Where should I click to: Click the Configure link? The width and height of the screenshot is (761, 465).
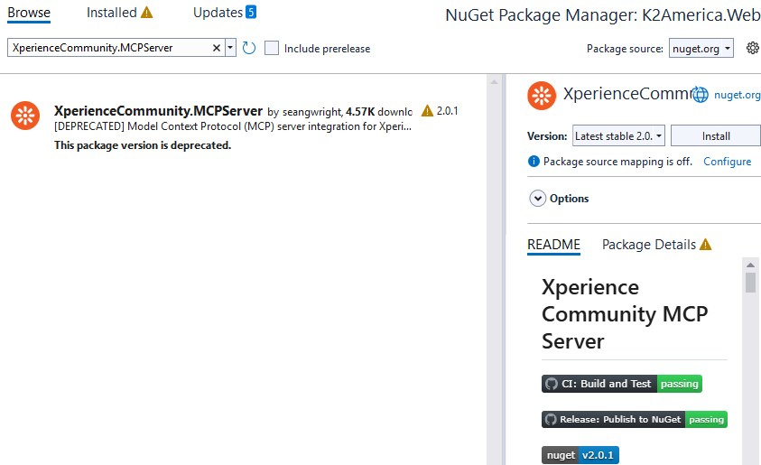(727, 161)
